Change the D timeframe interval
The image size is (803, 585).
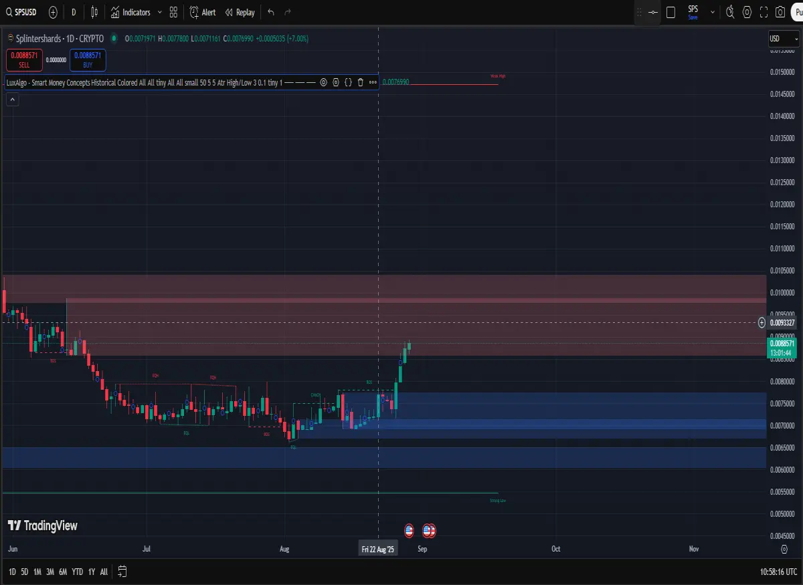pos(74,12)
